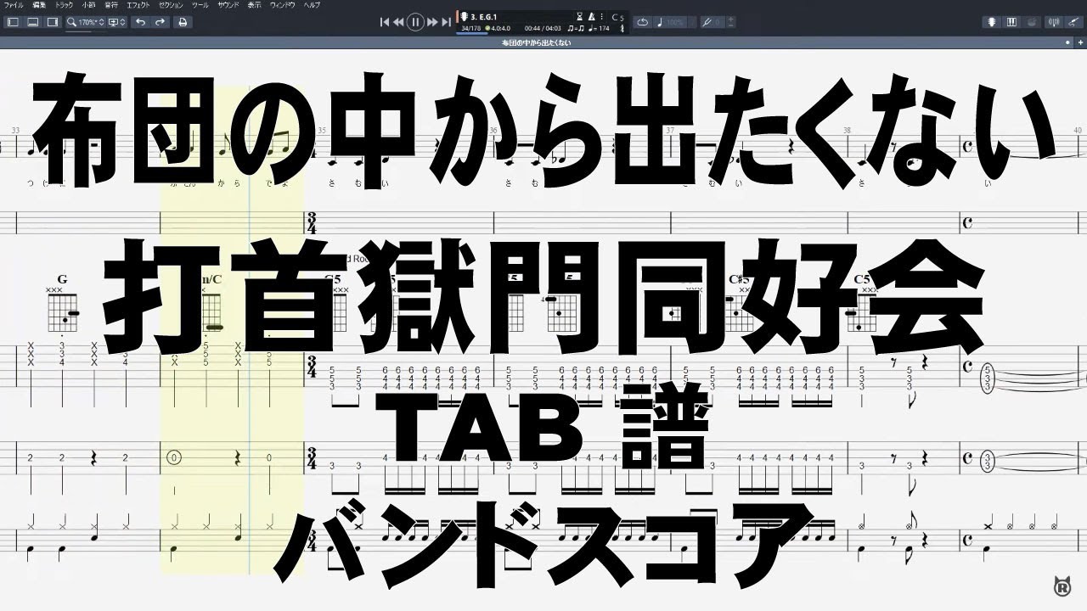Screen dimensions: 1087x611
Task: Open the セクション menu
Action: [171, 5]
